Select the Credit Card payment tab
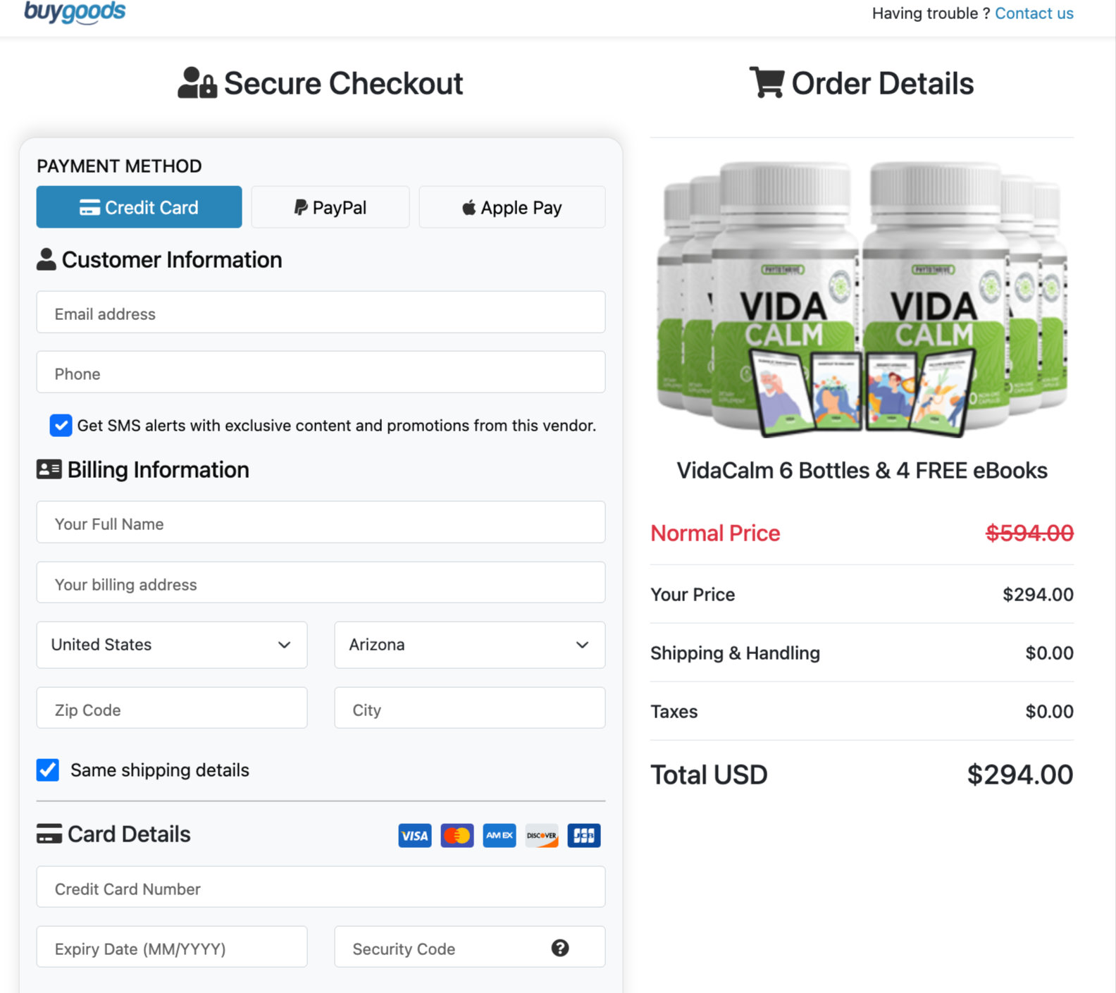This screenshot has width=1116, height=993. pyautogui.click(x=139, y=207)
